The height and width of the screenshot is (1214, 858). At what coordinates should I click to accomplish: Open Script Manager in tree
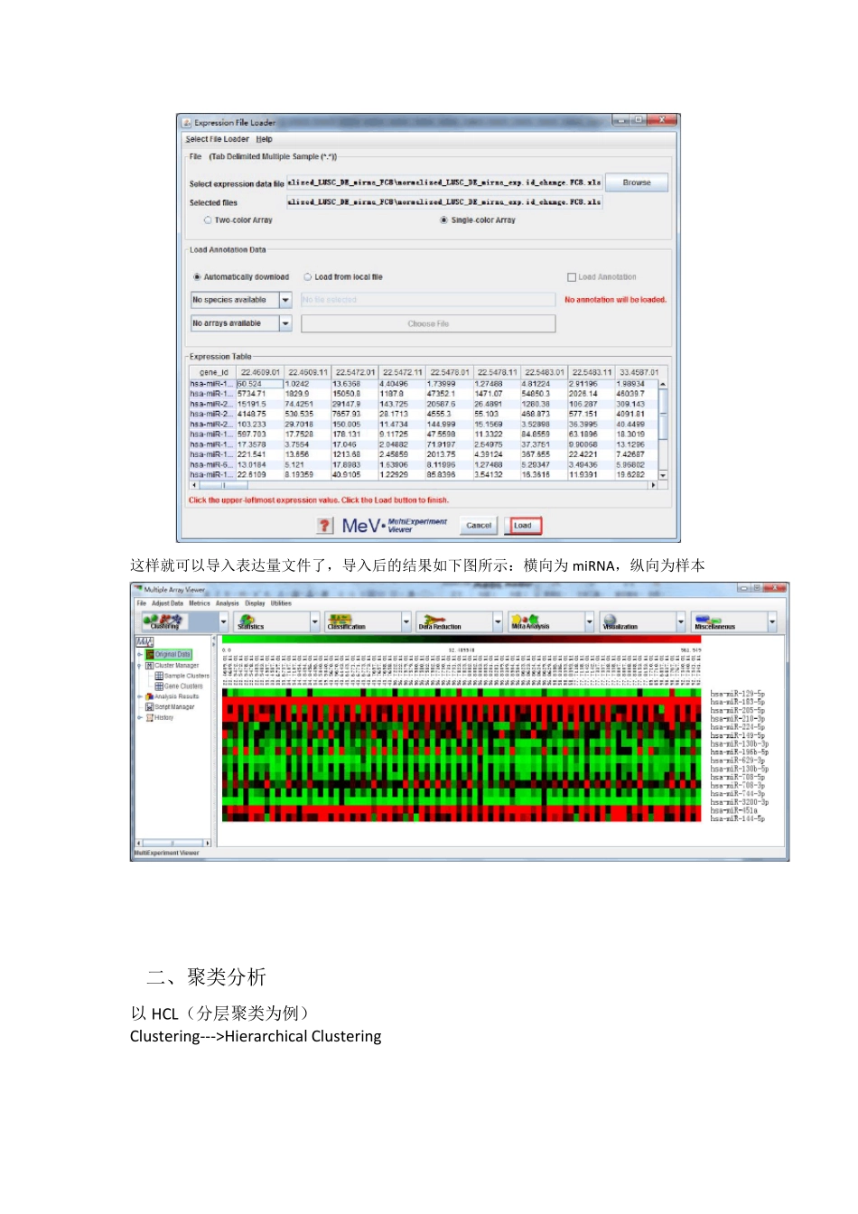171,706
